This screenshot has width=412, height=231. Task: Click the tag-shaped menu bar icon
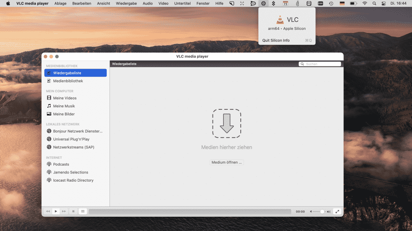pos(232,3)
